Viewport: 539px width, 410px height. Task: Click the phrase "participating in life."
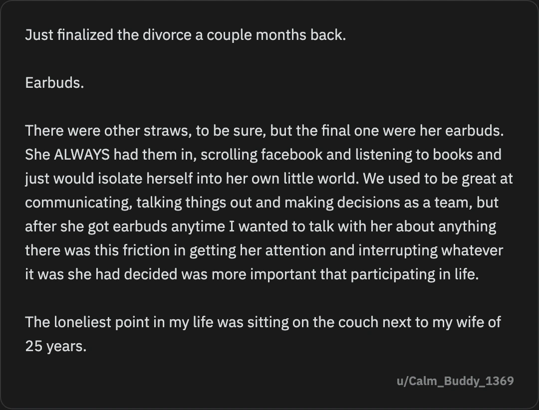[x=415, y=275]
